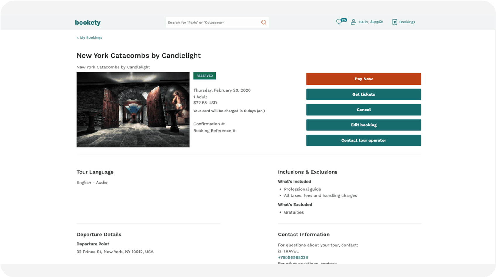This screenshot has height=277, width=496.
Task: Open the wishlist heart icon
Action: tap(339, 22)
